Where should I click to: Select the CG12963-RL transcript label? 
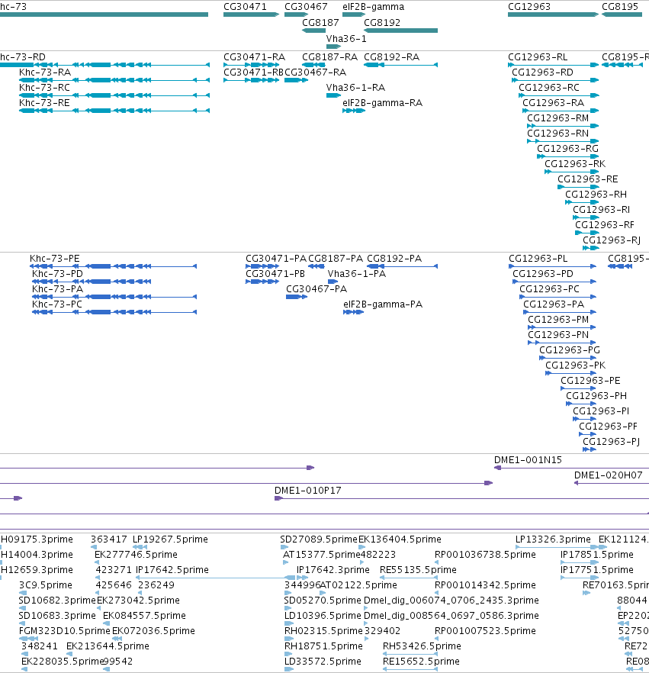coord(538,57)
